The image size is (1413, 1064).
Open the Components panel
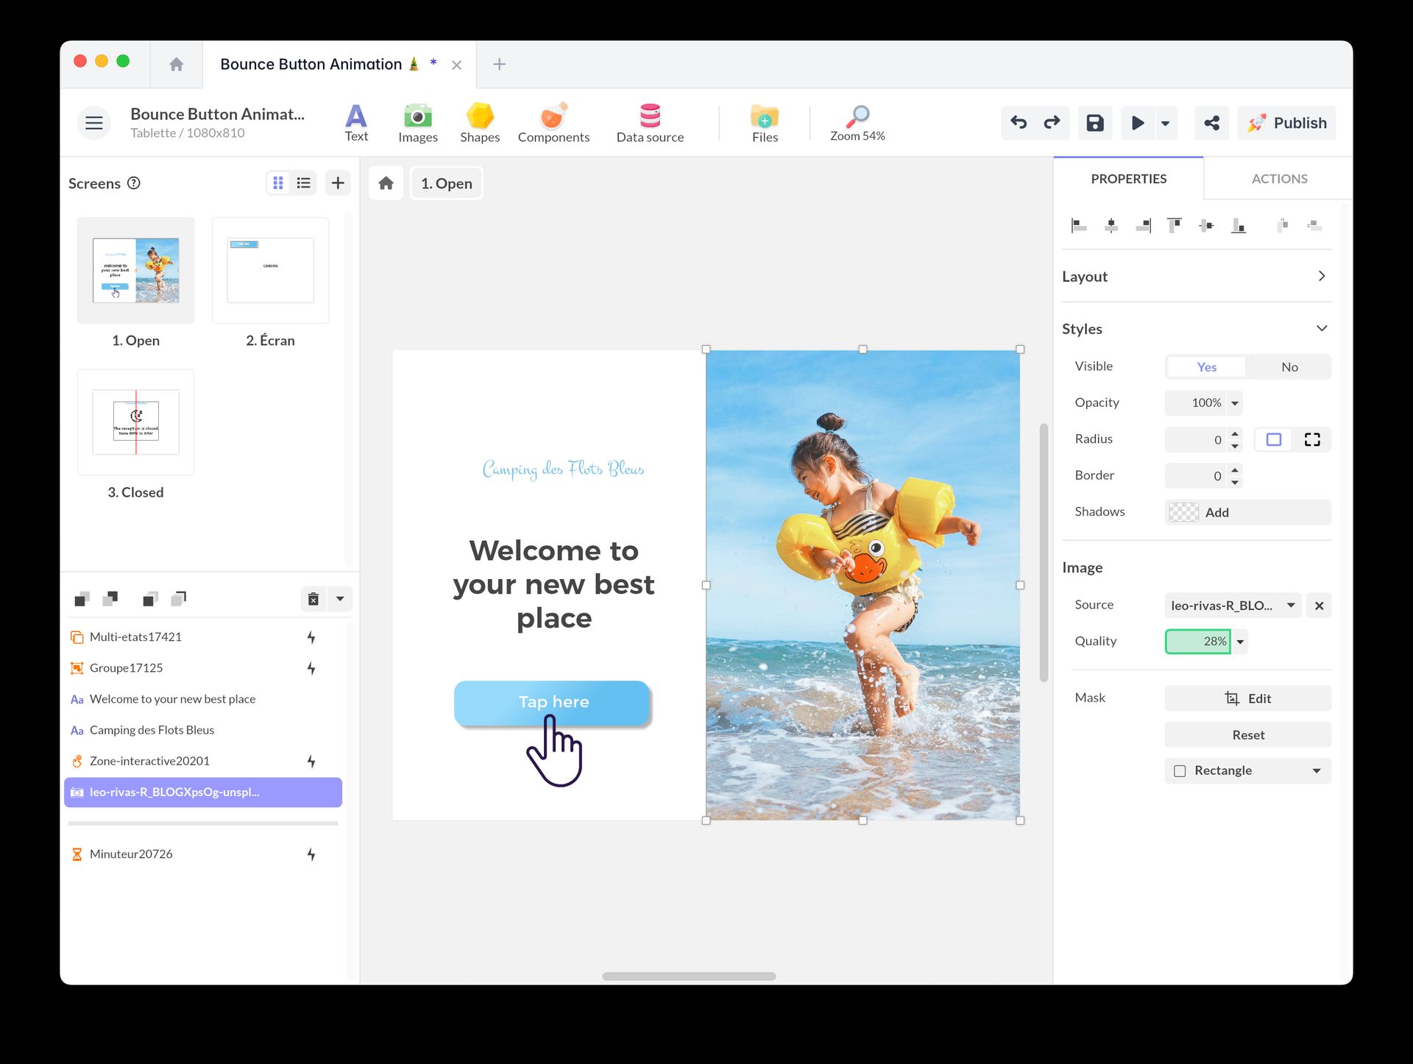(553, 122)
